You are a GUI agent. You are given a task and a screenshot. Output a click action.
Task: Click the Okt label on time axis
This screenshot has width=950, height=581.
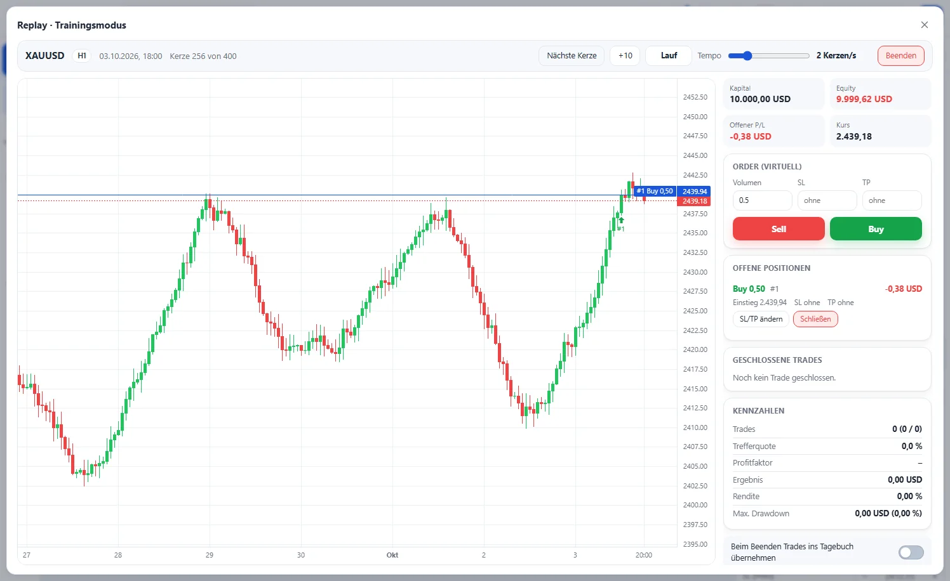coord(392,555)
